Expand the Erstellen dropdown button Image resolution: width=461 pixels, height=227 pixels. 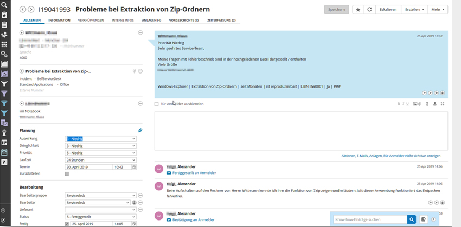pyautogui.click(x=415, y=10)
